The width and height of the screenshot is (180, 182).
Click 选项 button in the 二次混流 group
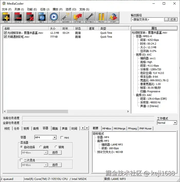click(x=55, y=165)
